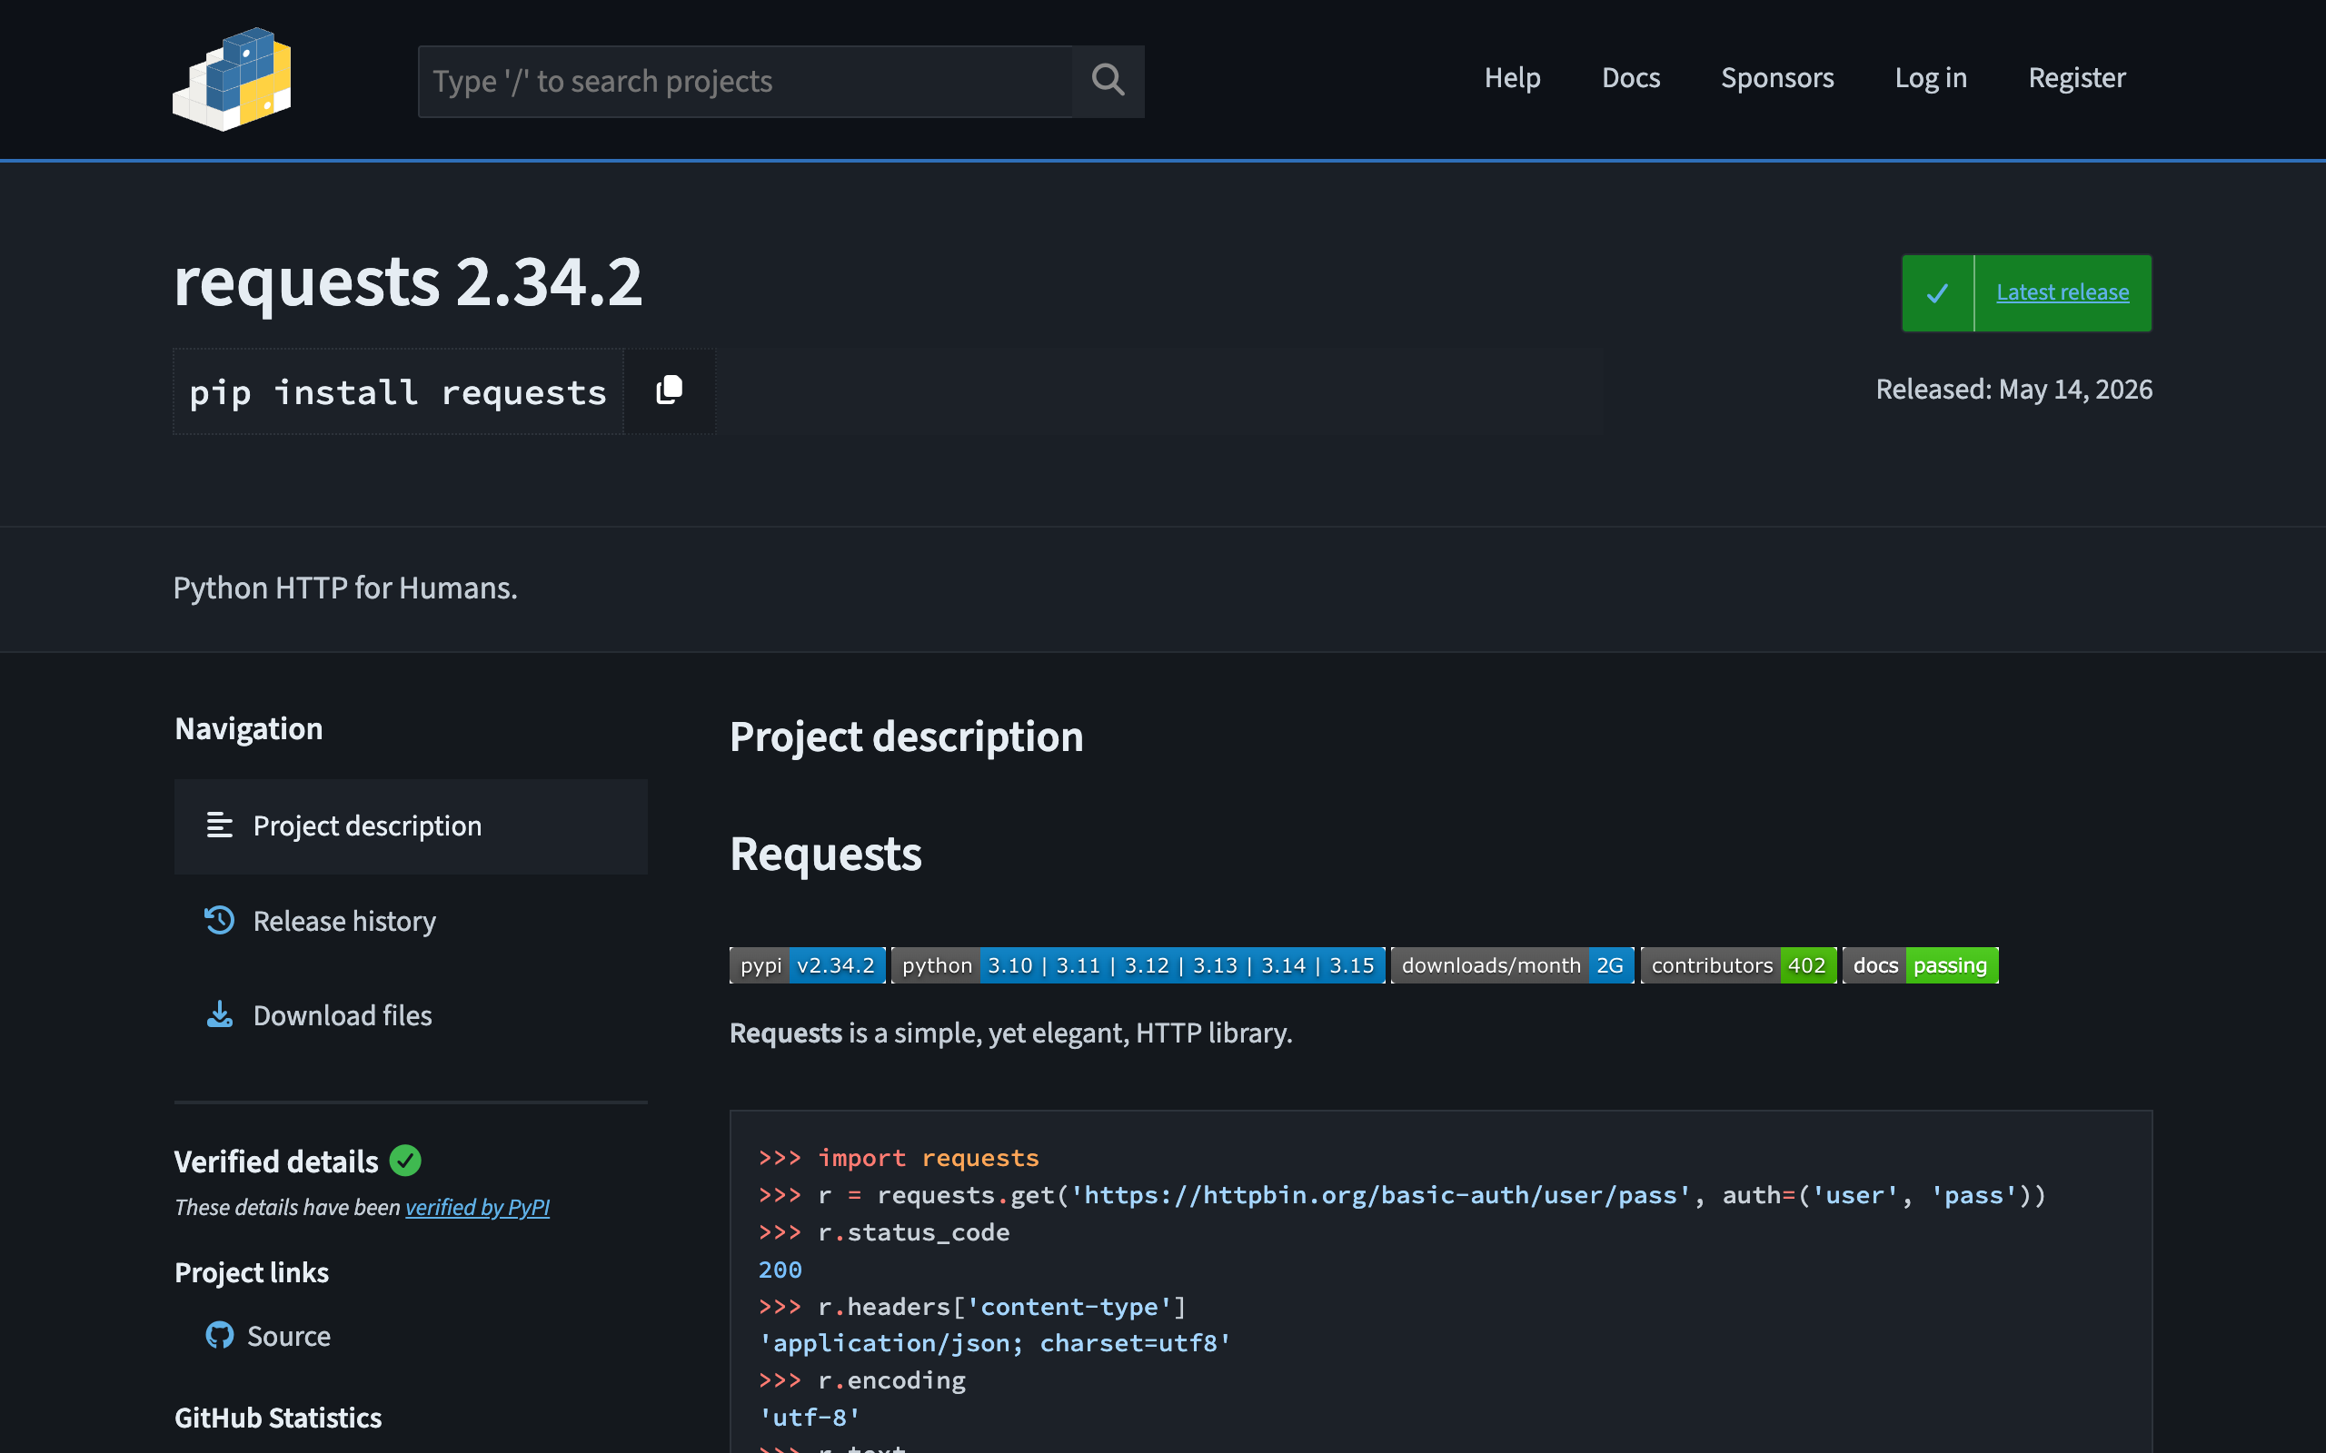2326x1453 pixels.
Task: Click the large Requests heading
Action: (825, 854)
